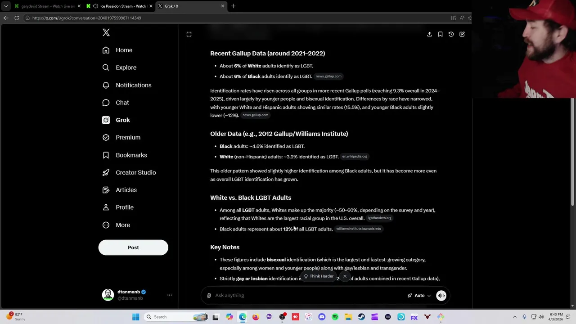The image size is (576, 324).
Task: Mute the Ice Poseidon Stream tab audio
Action: click(95, 6)
